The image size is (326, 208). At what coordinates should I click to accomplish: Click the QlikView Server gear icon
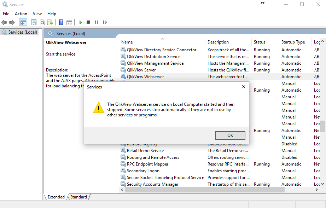pos(123,70)
